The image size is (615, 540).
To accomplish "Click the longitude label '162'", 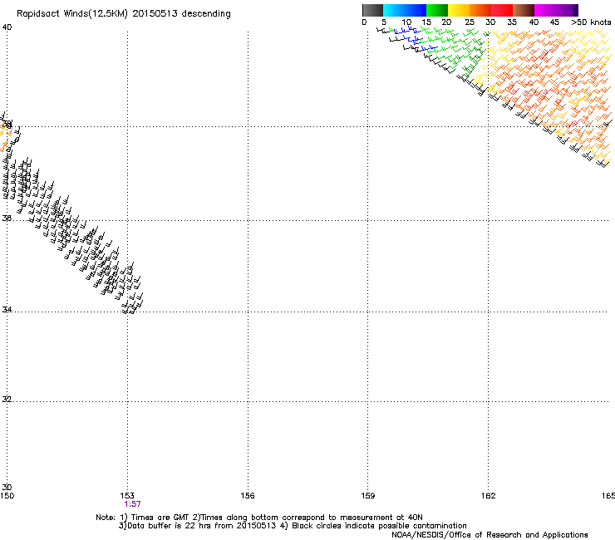I will tap(489, 496).
